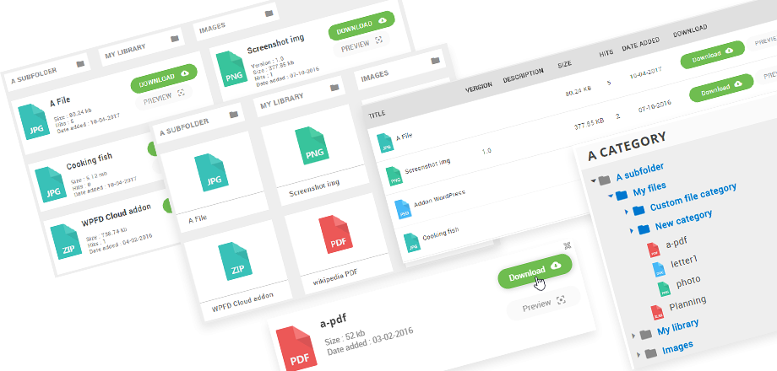Click the JPG icon in the table's Cooking fish row

(x=412, y=241)
